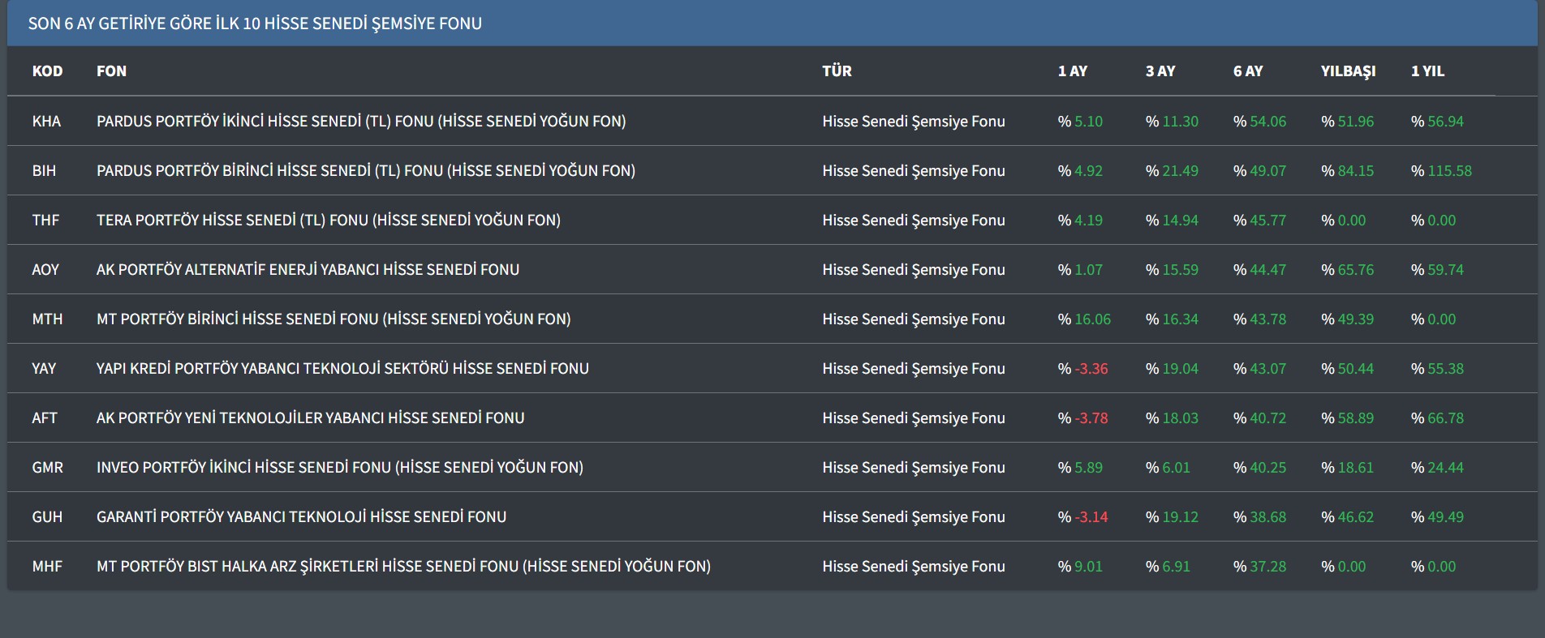Open Yapı Kredi Portföy Yabancı Teknoloji fund
The height and width of the screenshot is (638, 1545).
pyautogui.click(x=342, y=369)
